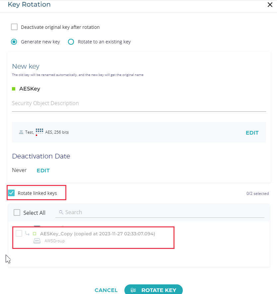Click the green status square beside AESKey
The width and height of the screenshot is (277, 294).
click(14, 89)
